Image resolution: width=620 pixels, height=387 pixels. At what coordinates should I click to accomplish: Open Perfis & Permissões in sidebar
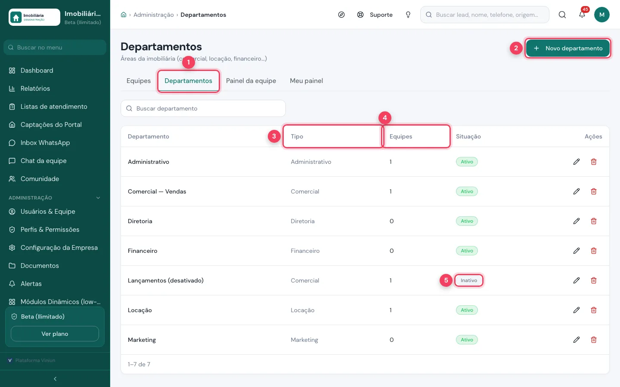[55, 230]
